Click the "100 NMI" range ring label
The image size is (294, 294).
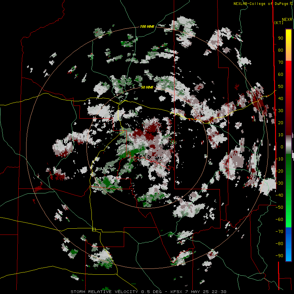click(x=147, y=27)
